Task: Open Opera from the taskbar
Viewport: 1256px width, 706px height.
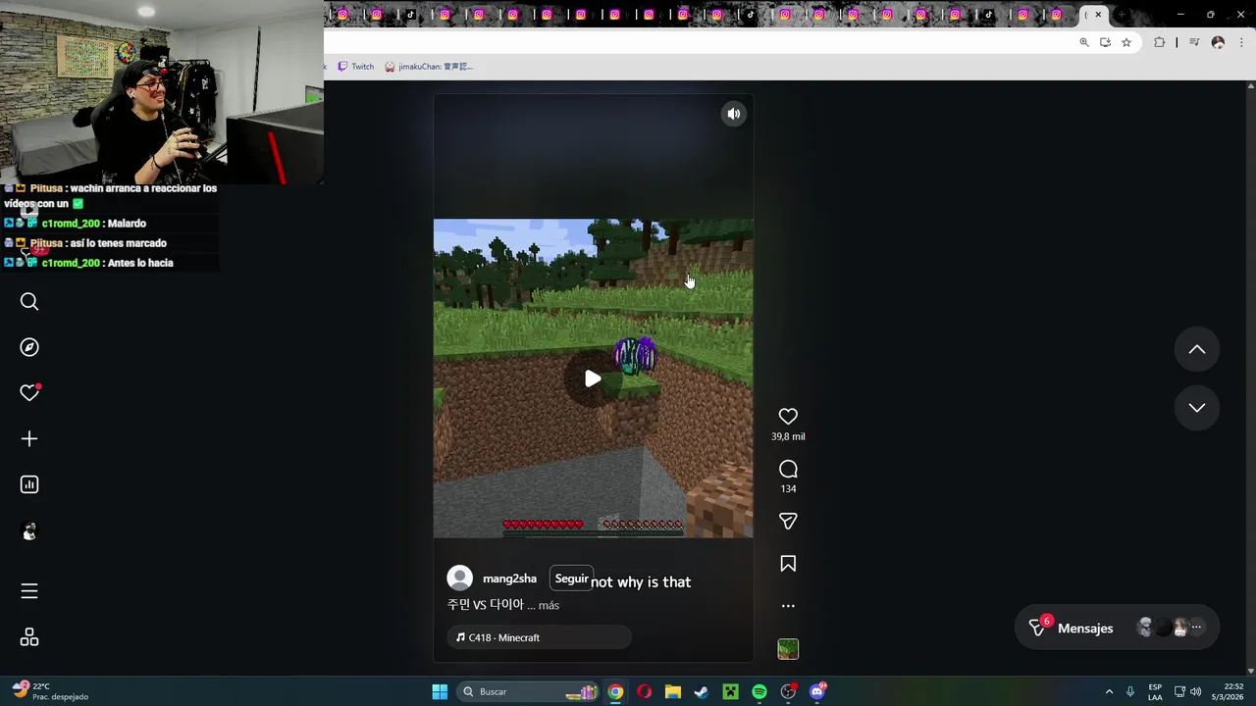Action: pos(644,691)
